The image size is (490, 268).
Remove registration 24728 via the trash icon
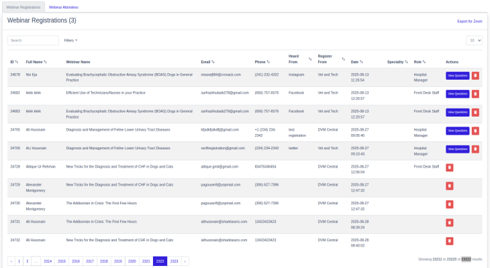click(449, 167)
